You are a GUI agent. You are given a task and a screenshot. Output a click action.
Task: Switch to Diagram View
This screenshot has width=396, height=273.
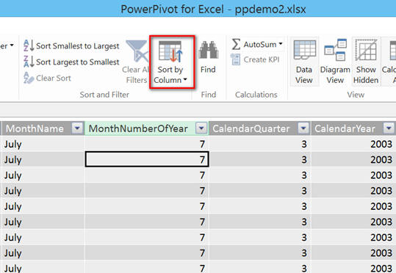coord(335,62)
